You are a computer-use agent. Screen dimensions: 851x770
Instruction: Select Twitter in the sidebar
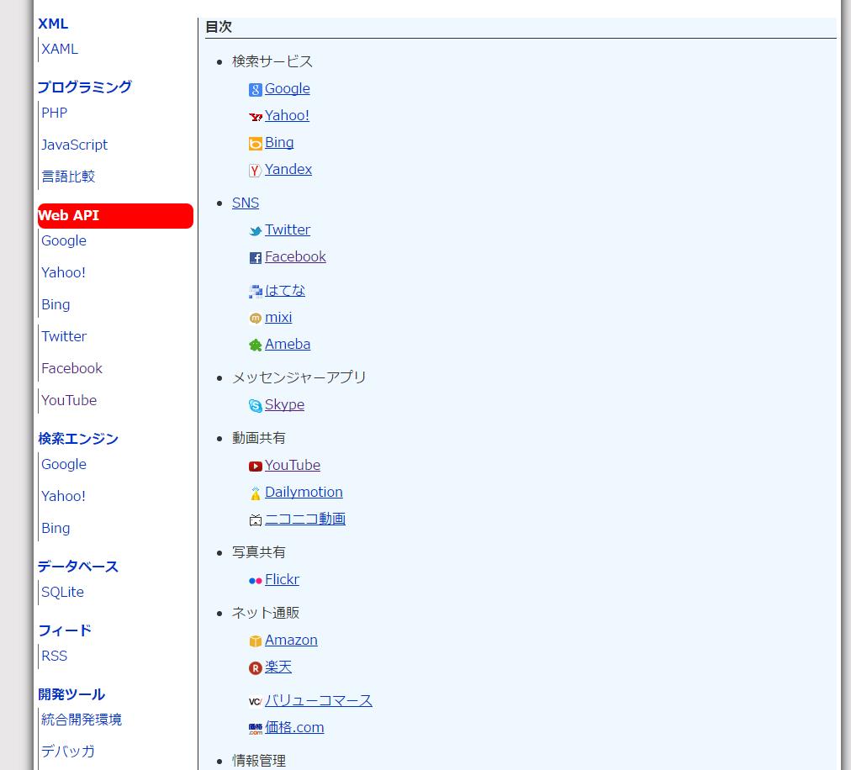tap(64, 337)
